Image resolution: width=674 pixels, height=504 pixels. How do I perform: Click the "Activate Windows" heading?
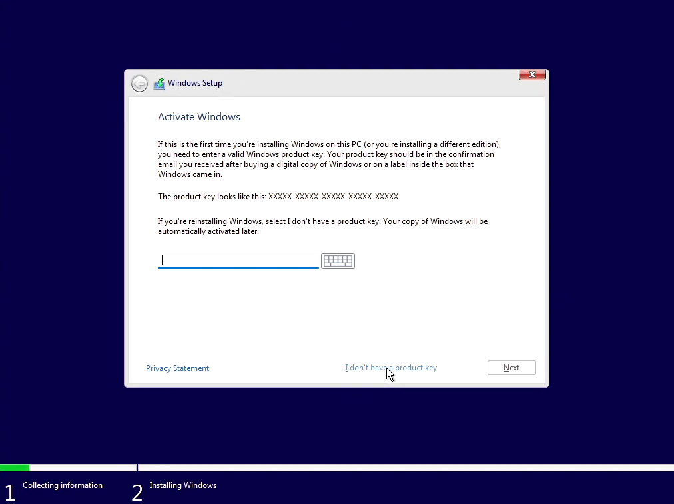[199, 117]
